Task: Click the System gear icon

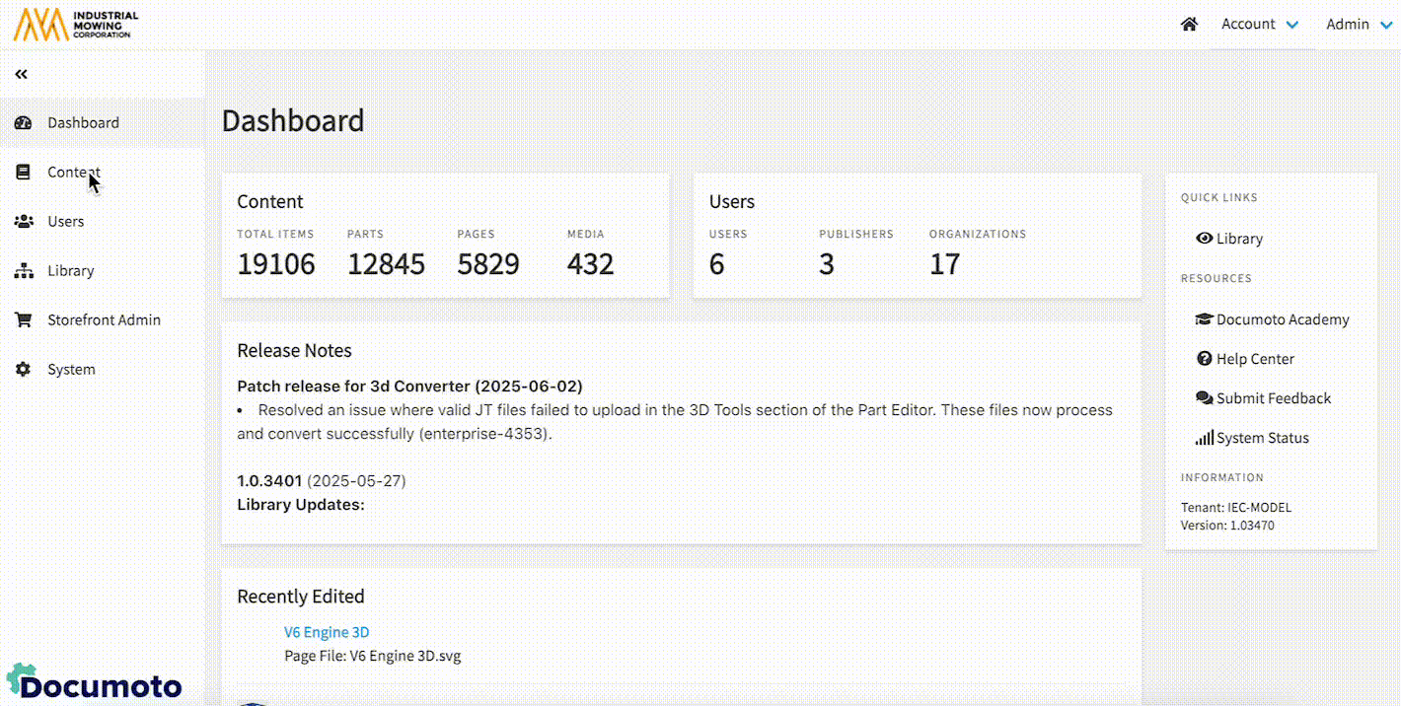Action: 24,370
